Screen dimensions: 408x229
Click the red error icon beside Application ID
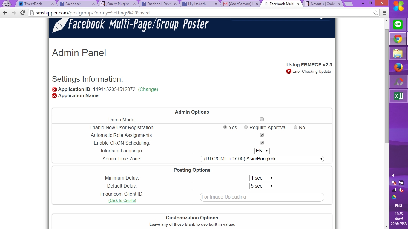(54, 89)
